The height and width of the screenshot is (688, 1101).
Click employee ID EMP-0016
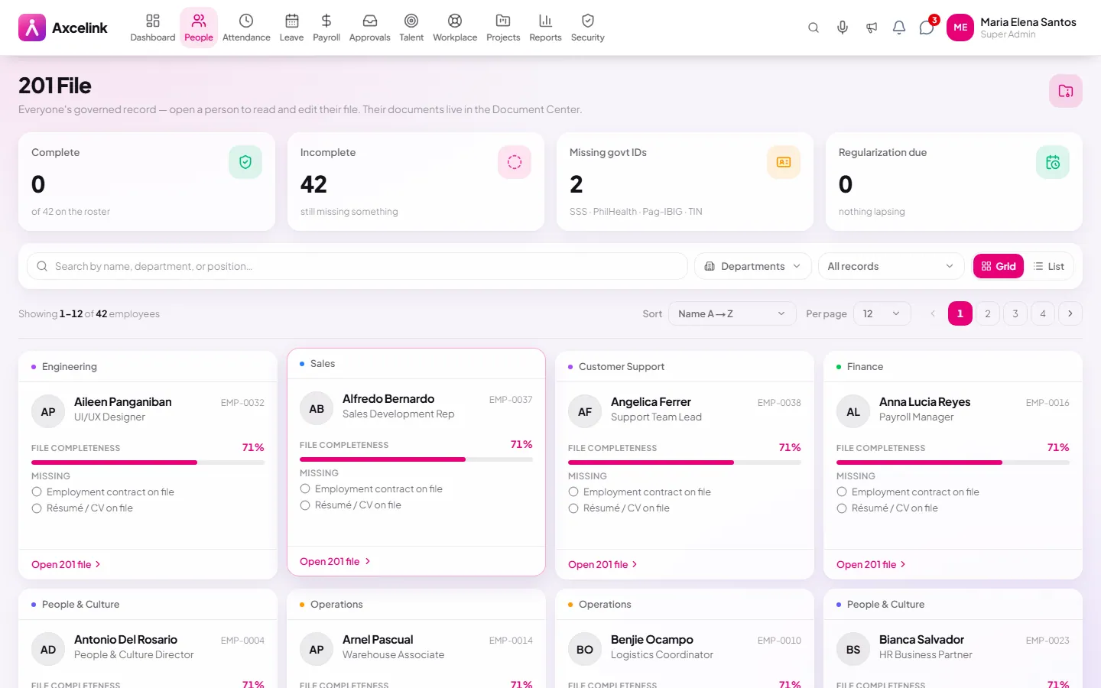pos(1047,403)
